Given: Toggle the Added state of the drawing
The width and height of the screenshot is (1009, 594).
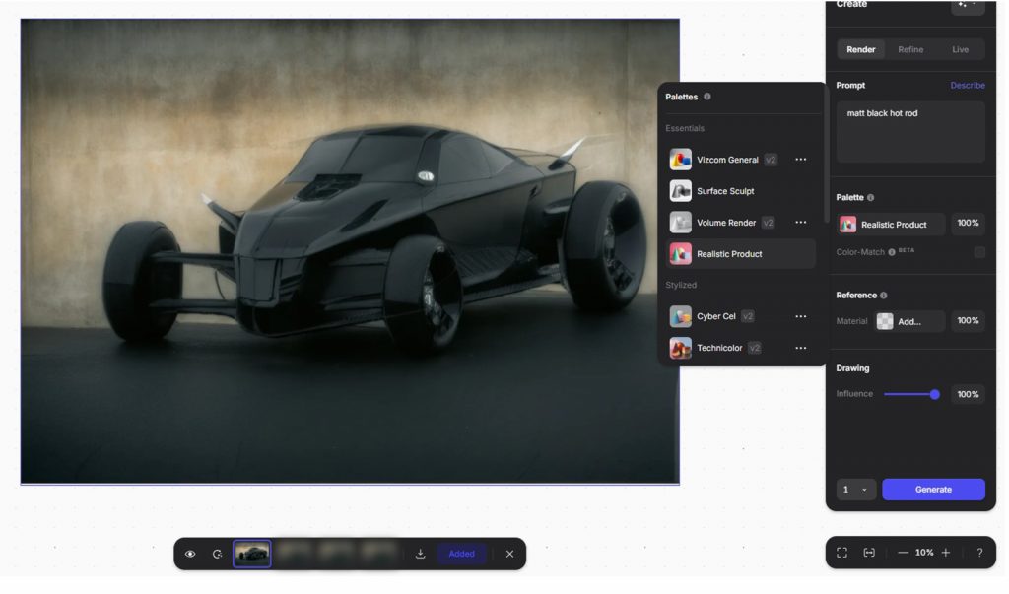Looking at the screenshot, I should pyautogui.click(x=461, y=554).
